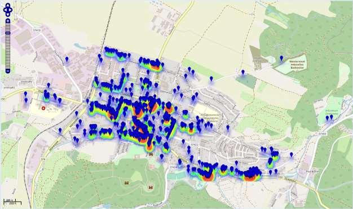
Task: Click the right castle ruin symbol in the forest
Action: 151,187
